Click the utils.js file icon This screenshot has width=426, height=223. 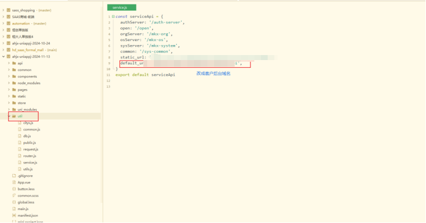point(20,169)
